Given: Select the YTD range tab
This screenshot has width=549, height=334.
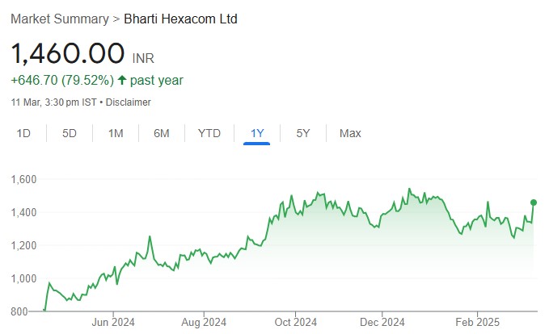Looking at the screenshot, I should click(209, 133).
